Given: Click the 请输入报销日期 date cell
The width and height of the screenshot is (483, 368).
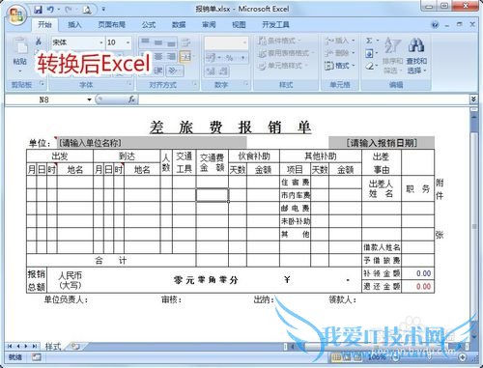Looking at the screenshot, I should (x=382, y=143).
